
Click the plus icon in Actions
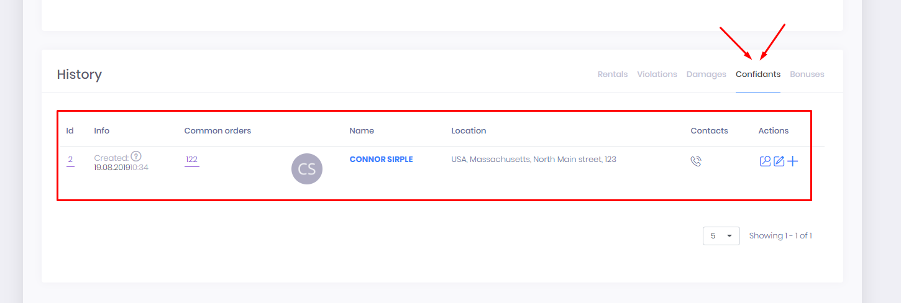(x=793, y=161)
